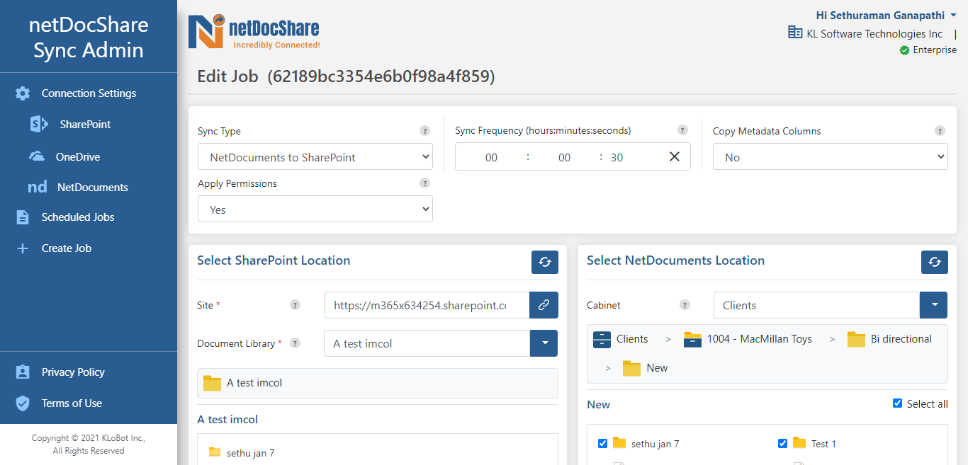Click Cabinet help question icon
Viewport: 968px width, 465px height.
(x=685, y=305)
